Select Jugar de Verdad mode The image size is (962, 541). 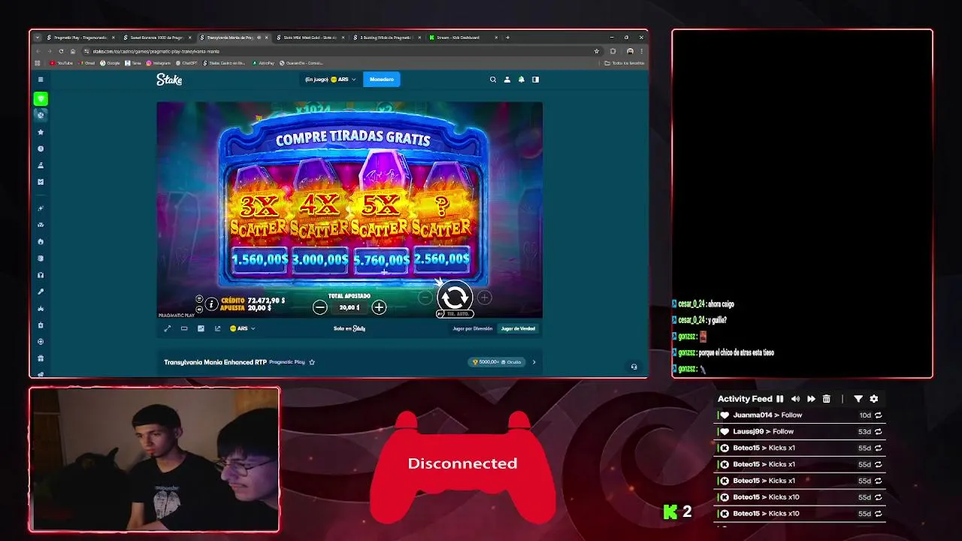[x=519, y=328]
